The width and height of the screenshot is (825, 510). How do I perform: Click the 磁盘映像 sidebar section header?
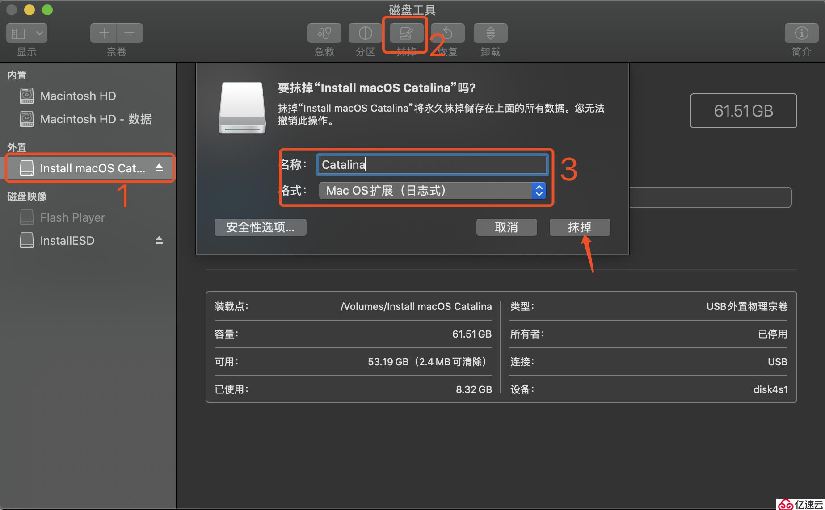pyautogui.click(x=27, y=196)
